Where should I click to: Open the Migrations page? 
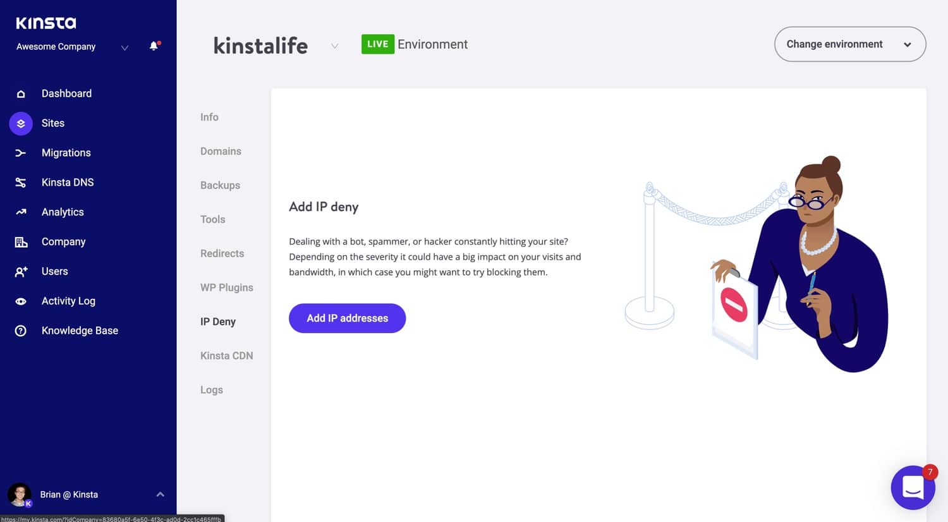click(x=66, y=152)
